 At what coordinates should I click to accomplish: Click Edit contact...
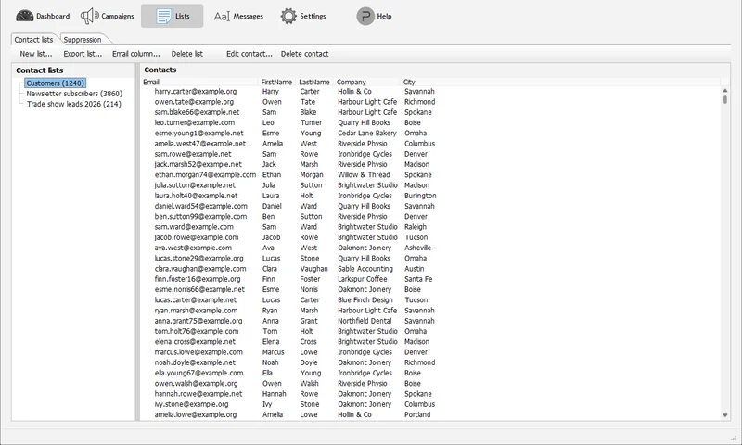tap(249, 54)
